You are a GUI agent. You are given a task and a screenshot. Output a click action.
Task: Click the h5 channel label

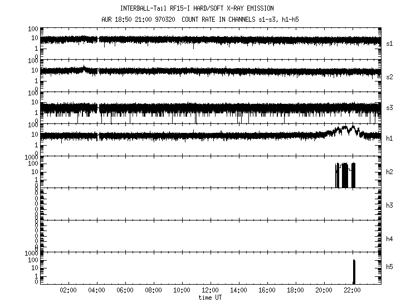click(x=389, y=268)
